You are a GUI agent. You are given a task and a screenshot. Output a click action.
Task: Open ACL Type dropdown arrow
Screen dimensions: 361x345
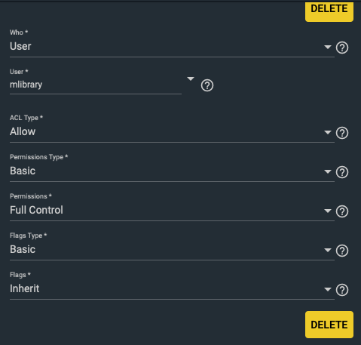[327, 132]
